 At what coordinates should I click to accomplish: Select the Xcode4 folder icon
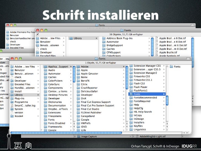[x=12, y=116]
